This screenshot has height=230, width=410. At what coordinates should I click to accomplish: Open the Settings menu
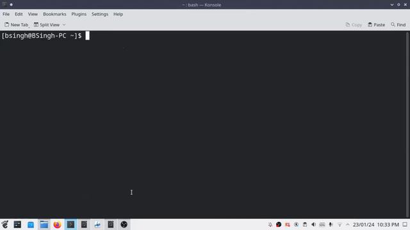[x=100, y=14]
